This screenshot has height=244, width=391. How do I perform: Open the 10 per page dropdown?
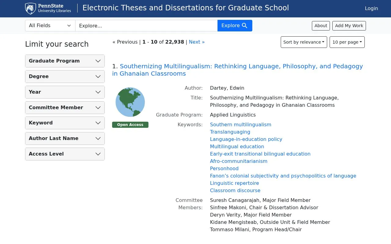click(347, 42)
